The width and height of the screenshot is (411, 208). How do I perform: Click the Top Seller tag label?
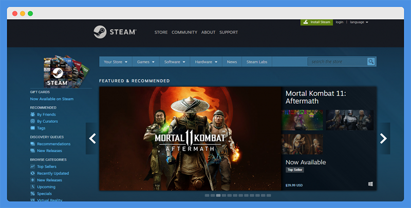coord(295,170)
